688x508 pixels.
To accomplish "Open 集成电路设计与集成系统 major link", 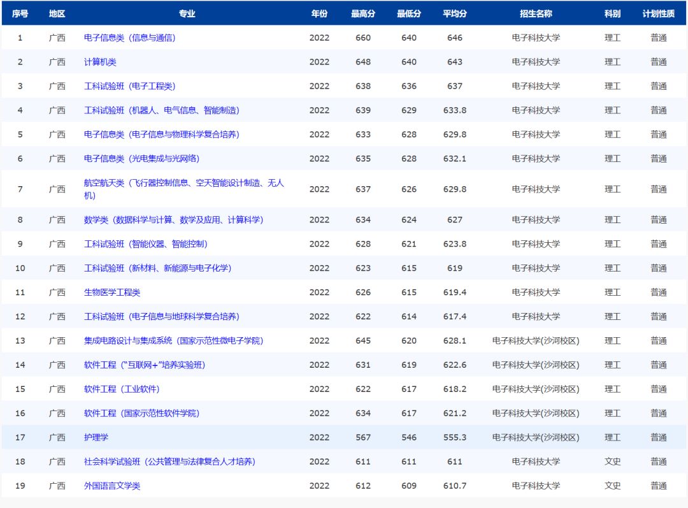I will tap(173, 340).
